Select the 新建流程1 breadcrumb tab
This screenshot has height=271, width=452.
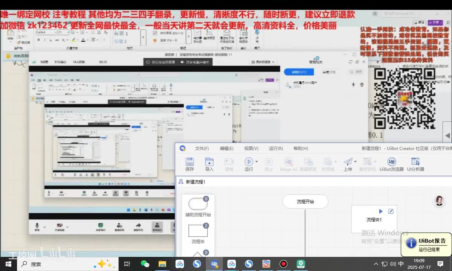195,182
